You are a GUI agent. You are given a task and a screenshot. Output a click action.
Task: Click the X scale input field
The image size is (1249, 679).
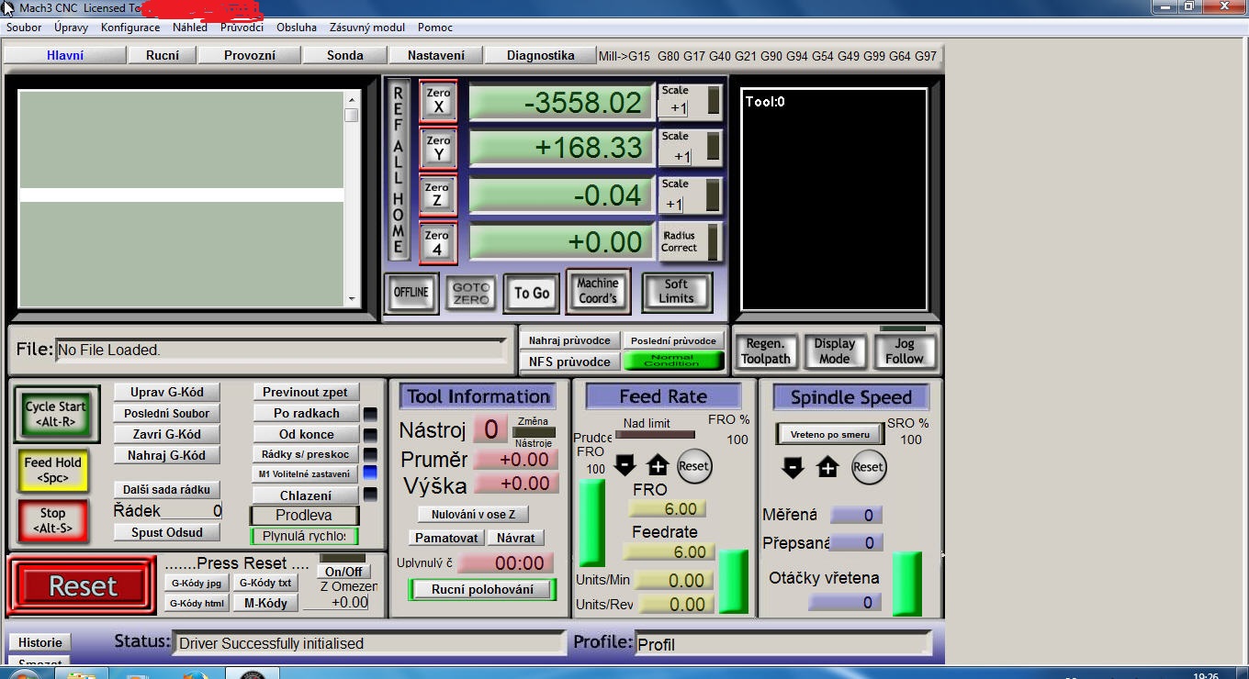click(672, 108)
